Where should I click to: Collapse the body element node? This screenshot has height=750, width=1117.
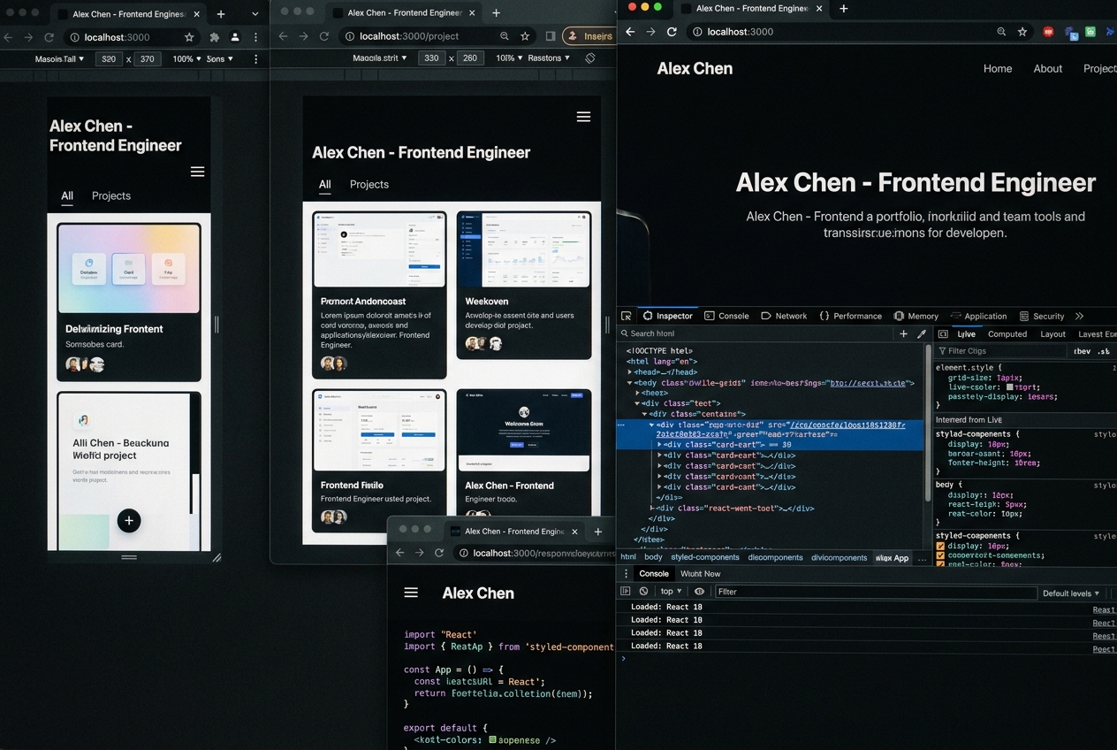pos(630,383)
